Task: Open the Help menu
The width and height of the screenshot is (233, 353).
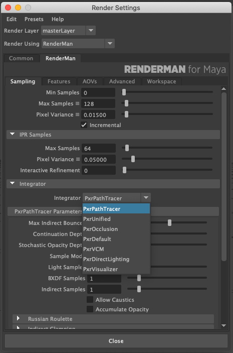Action: point(58,19)
